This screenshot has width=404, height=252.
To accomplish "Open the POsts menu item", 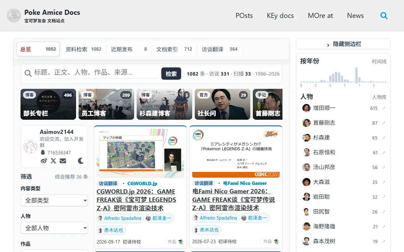I will pos(244,15).
